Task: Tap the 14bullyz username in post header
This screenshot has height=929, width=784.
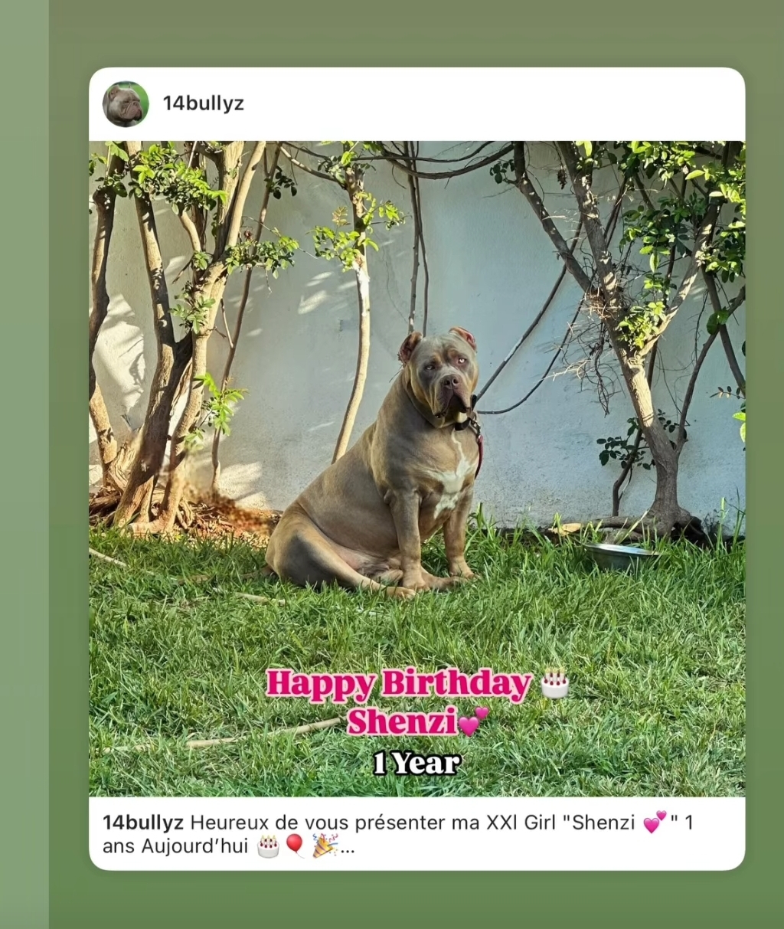Action: (x=203, y=103)
